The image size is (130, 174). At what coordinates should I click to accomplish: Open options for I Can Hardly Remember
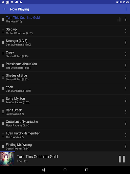[126, 135]
